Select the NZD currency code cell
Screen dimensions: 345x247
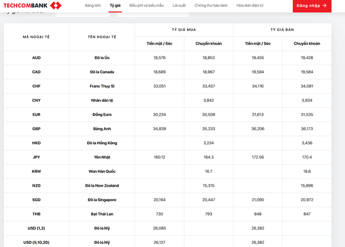(x=36, y=186)
